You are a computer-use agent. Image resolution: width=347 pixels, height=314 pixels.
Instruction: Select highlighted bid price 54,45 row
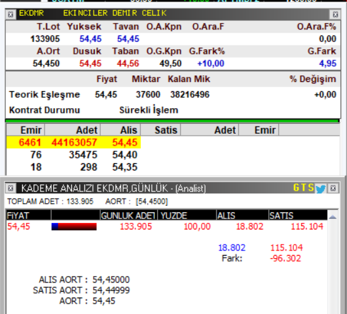click(73, 142)
